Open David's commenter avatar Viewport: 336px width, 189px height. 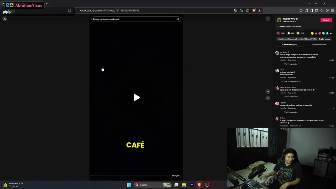pyautogui.click(x=277, y=71)
